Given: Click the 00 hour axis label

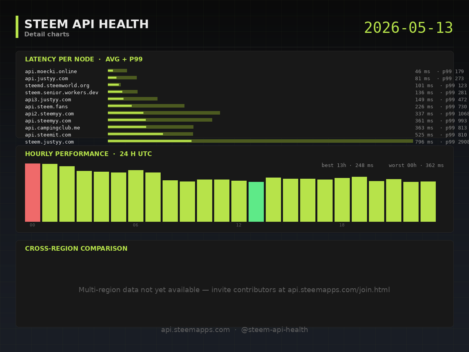Looking at the screenshot, I should click(x=32, y=225).
